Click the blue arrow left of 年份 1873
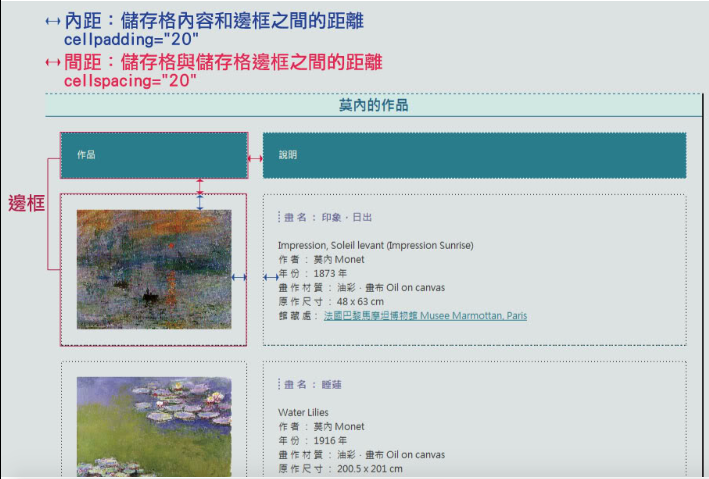709x479 pixels. point(271,277)
